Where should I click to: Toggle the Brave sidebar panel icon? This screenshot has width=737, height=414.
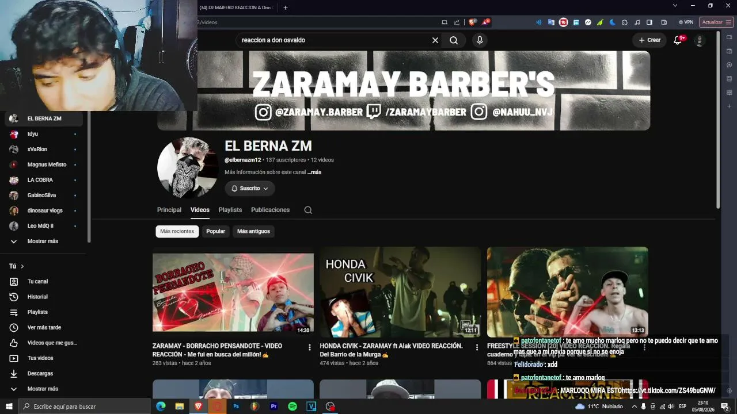pos(649,22)
